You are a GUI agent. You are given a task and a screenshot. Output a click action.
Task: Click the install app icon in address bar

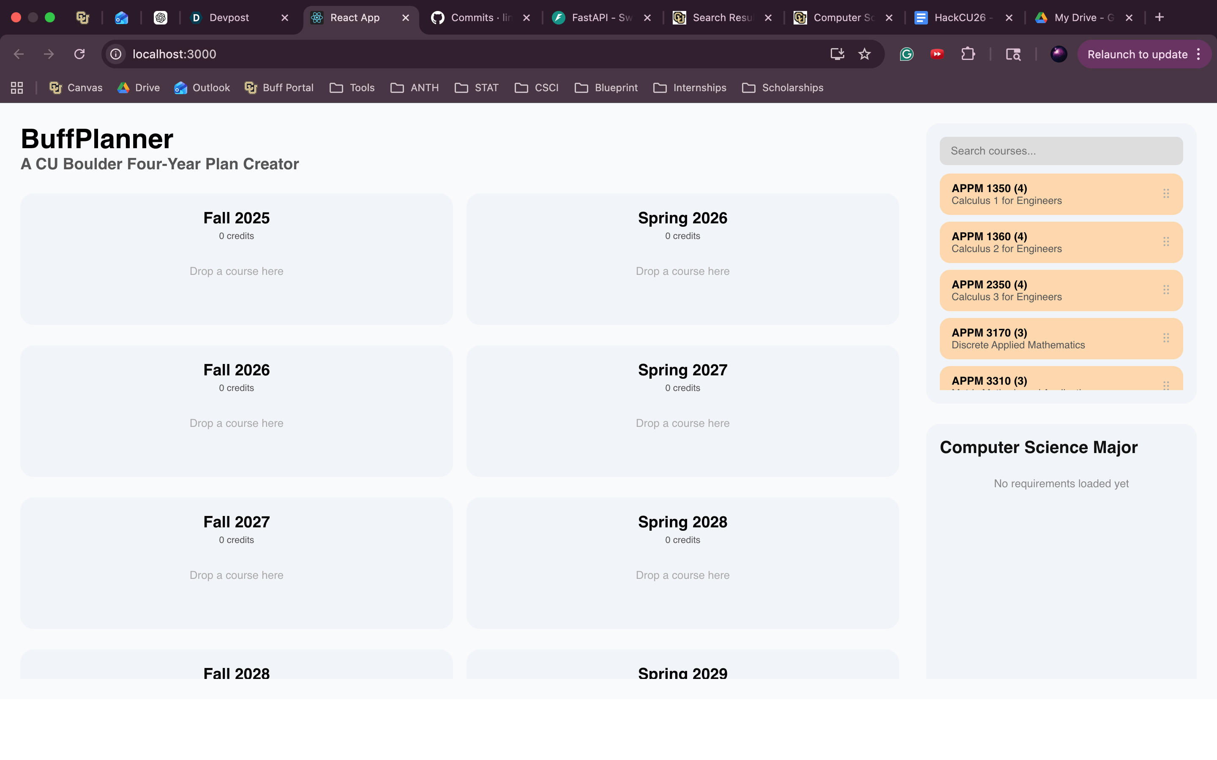837,54
